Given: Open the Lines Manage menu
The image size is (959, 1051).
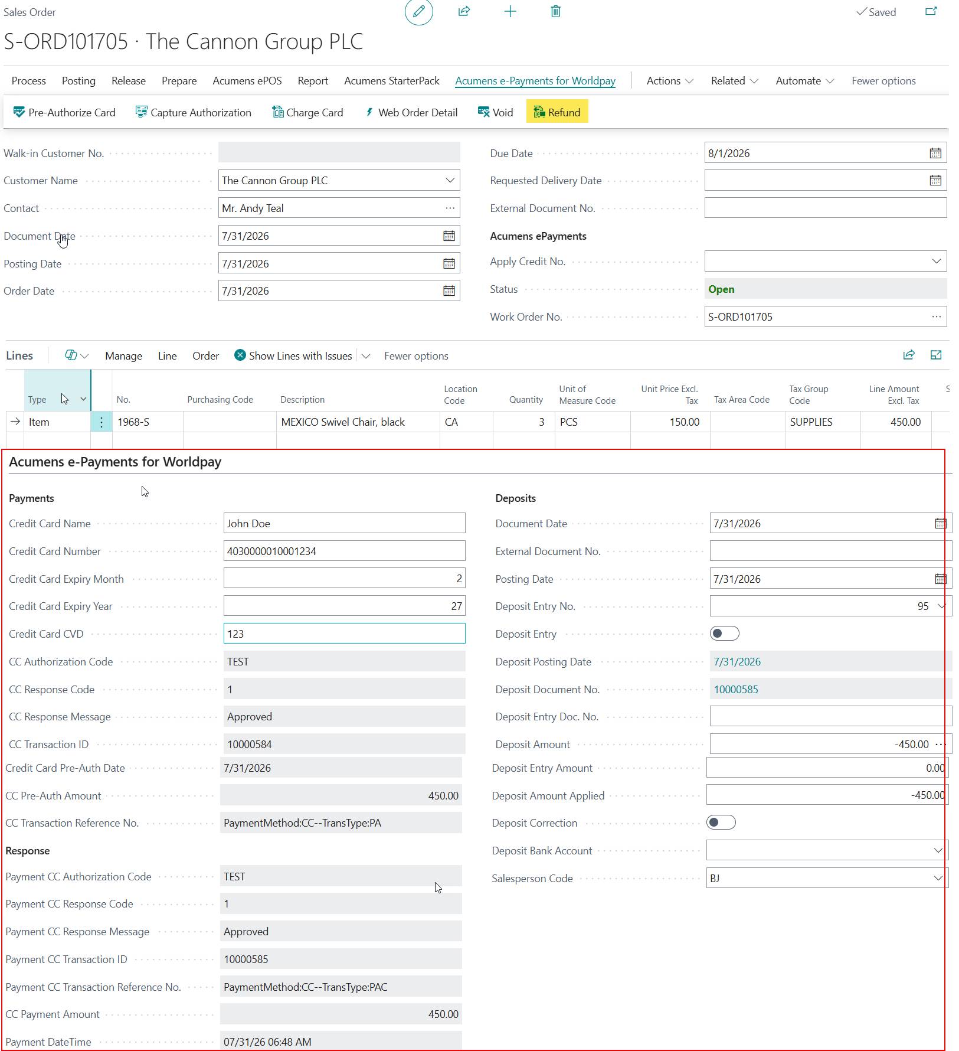Looking at the screenshot, I should click(x=123, y=356).
